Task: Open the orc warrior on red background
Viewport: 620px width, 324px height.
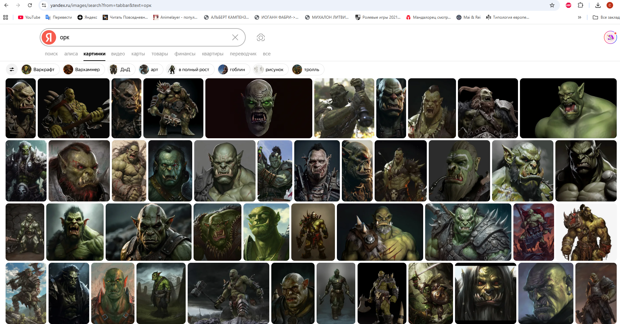Action: click(534, 232)
